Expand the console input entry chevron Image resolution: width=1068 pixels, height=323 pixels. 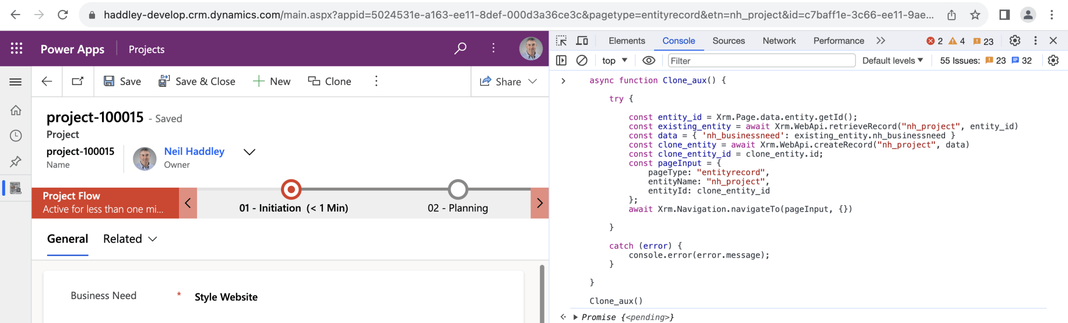click(563, 80)
